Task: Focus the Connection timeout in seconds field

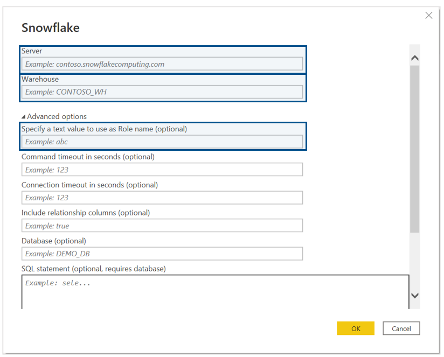Action: coord(162,198)
